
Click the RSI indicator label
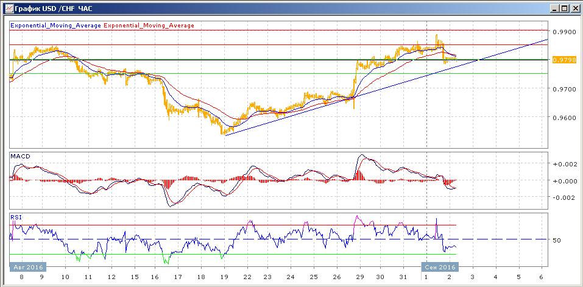(16, 218)
